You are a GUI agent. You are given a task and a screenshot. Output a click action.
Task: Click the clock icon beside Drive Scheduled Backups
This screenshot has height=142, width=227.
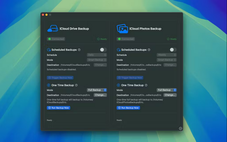[x=49, y=50]
